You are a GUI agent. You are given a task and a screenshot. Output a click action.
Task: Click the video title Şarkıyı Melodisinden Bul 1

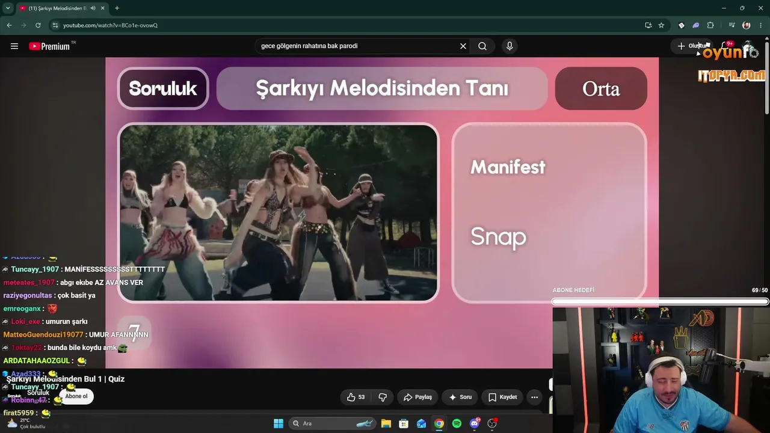pos(66,379)
